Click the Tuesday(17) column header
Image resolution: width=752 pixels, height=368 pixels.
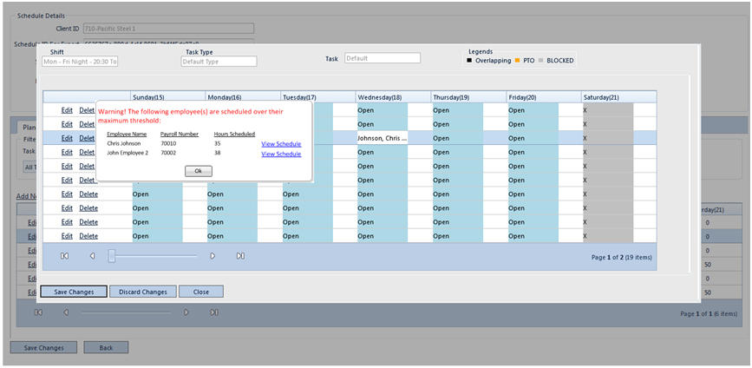pos(318,97)
